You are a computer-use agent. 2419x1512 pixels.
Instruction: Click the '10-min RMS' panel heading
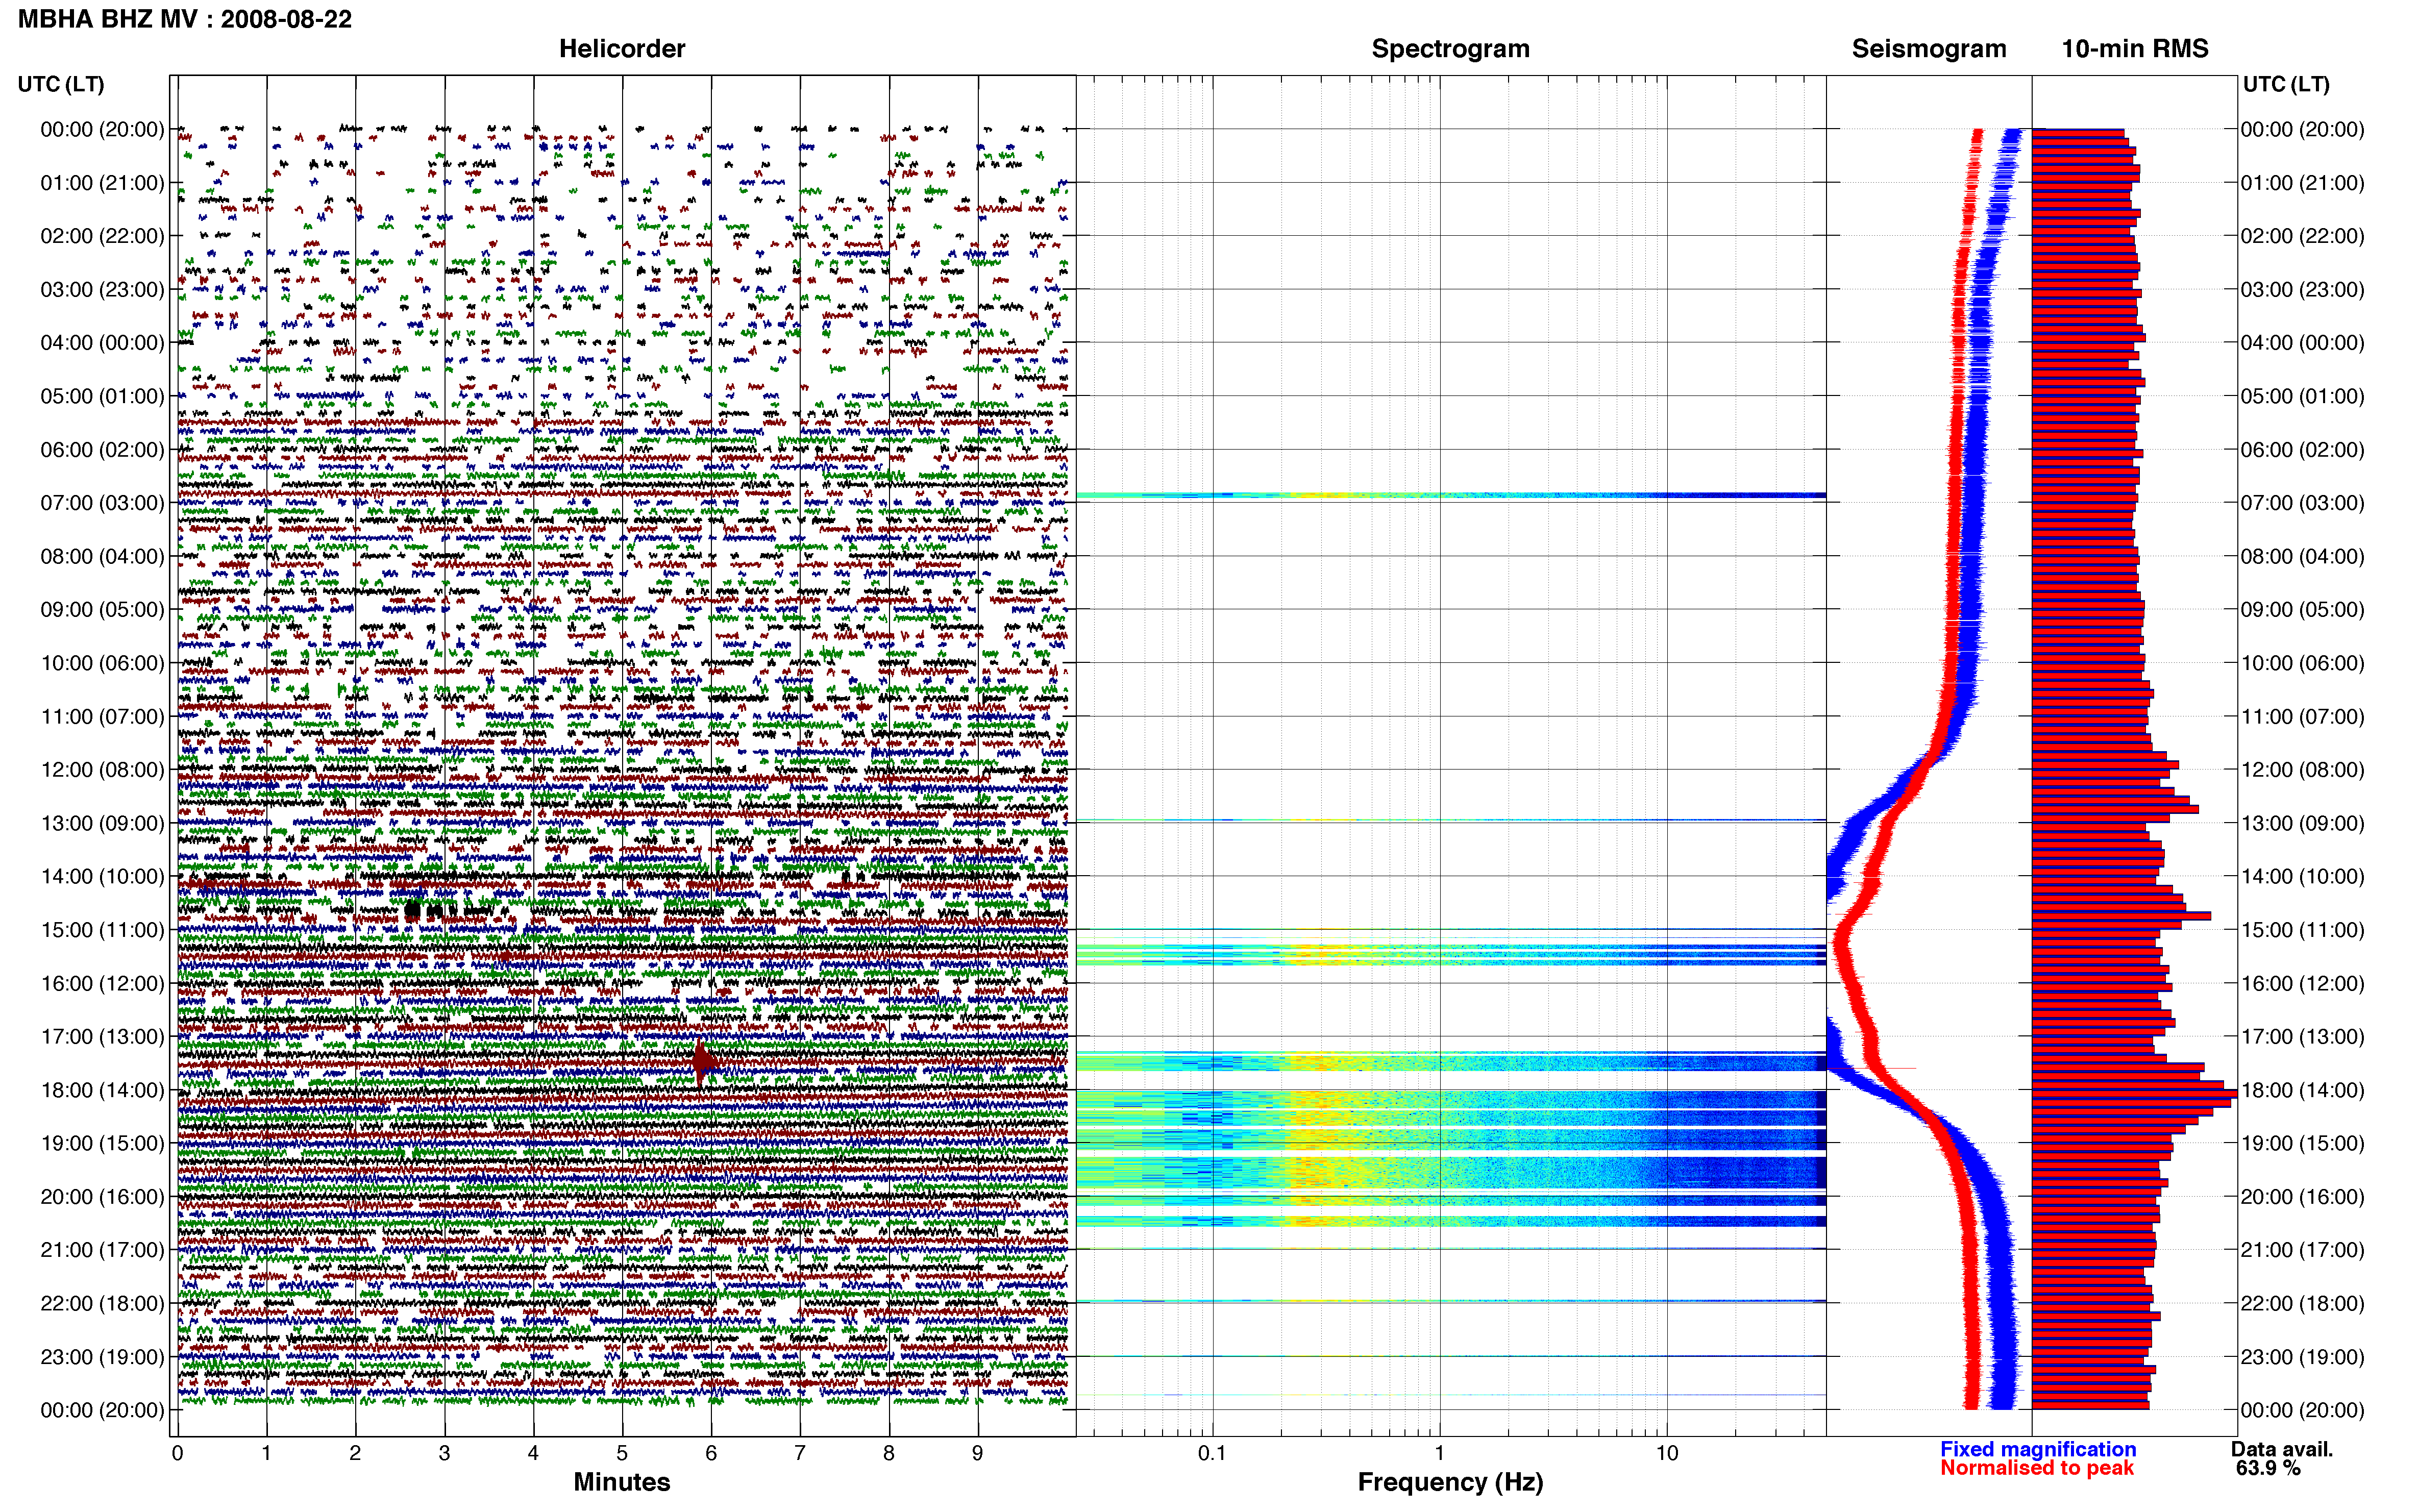[x=2135, y=48]
